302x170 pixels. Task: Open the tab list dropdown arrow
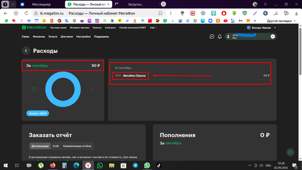[13, 4]
